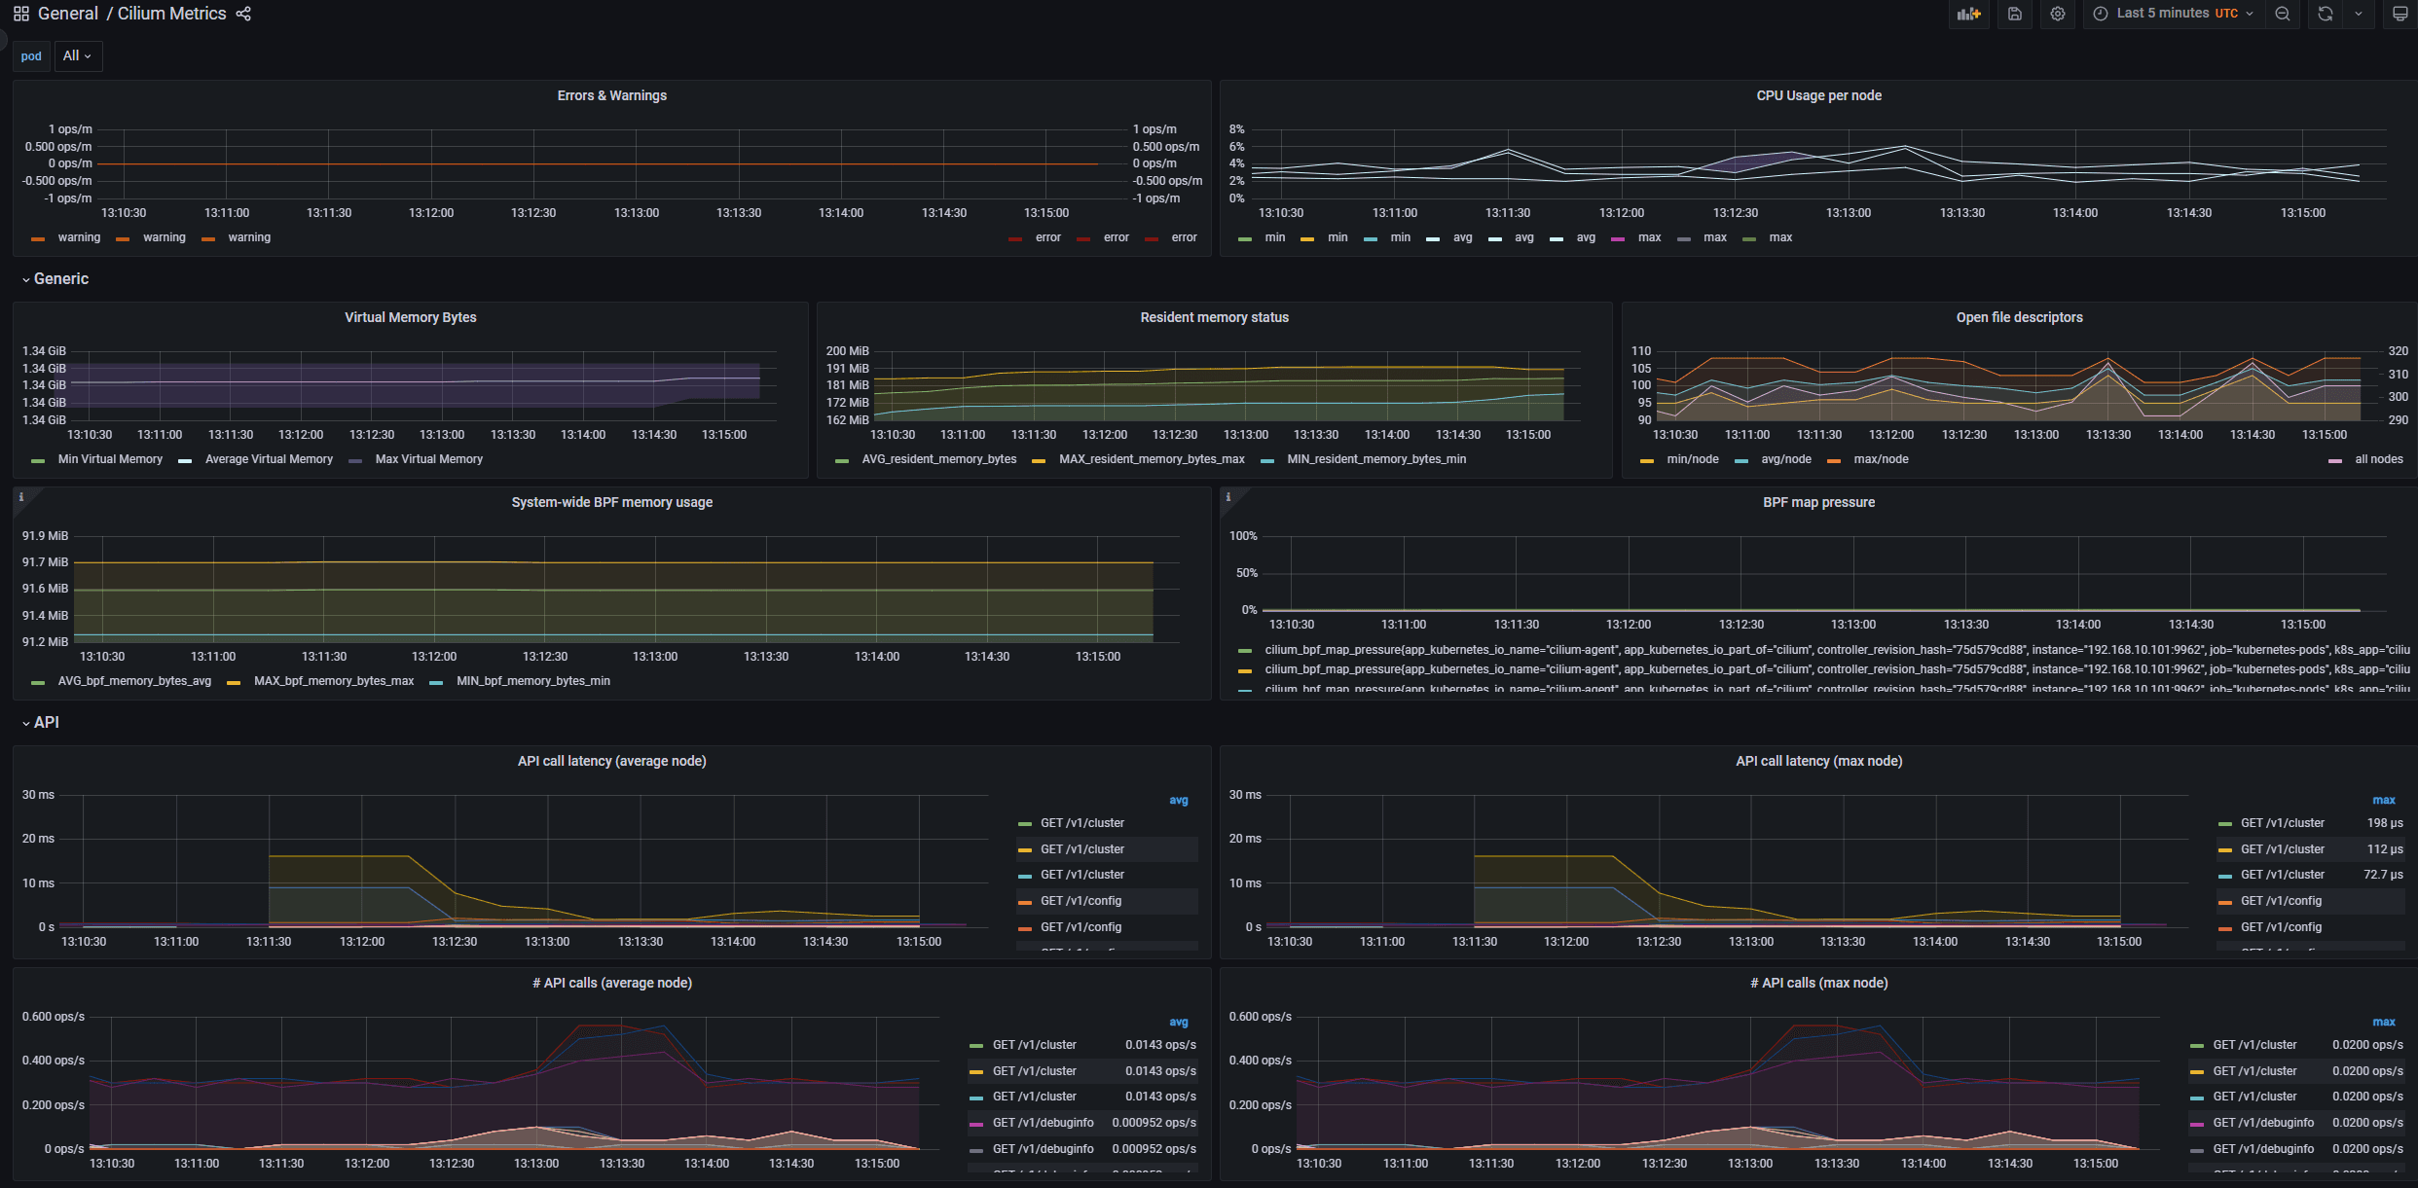2418x1188 pixels.
Task: Collapse the API row
Action: tap(46, 723)
